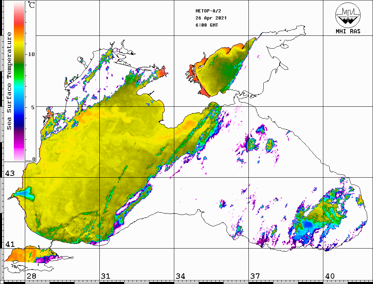373x284 pixels.
Task: Click longitude label '34'
Action: [180, 276]
